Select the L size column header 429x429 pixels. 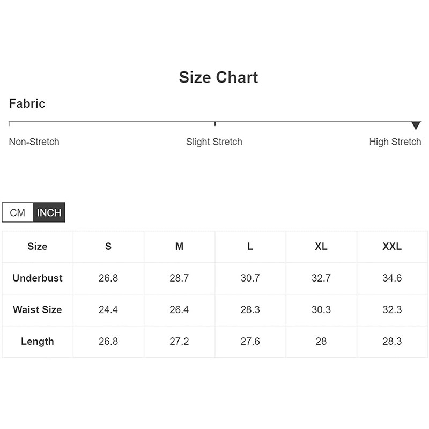coord(250,247)
